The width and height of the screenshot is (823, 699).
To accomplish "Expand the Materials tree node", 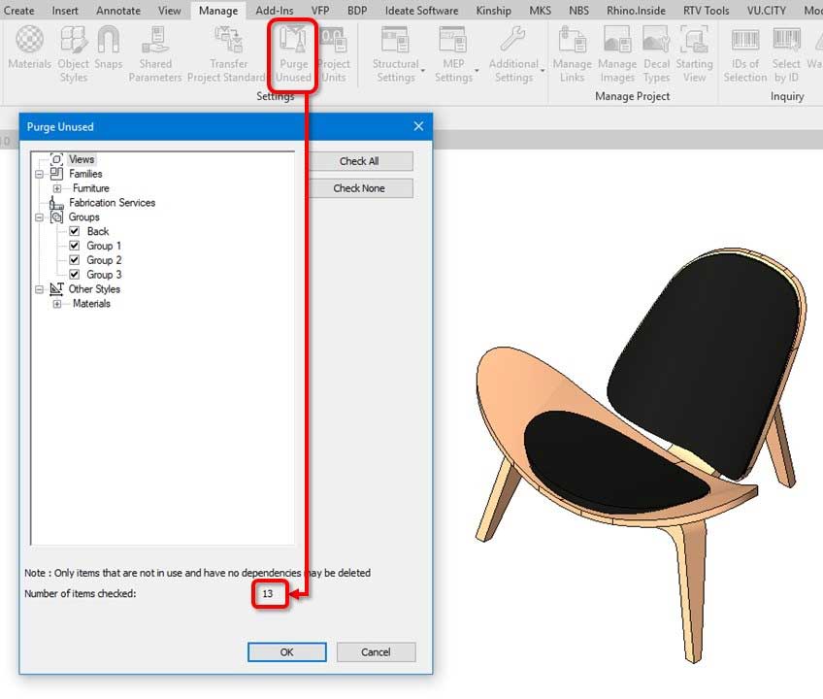I will point(56,304).
